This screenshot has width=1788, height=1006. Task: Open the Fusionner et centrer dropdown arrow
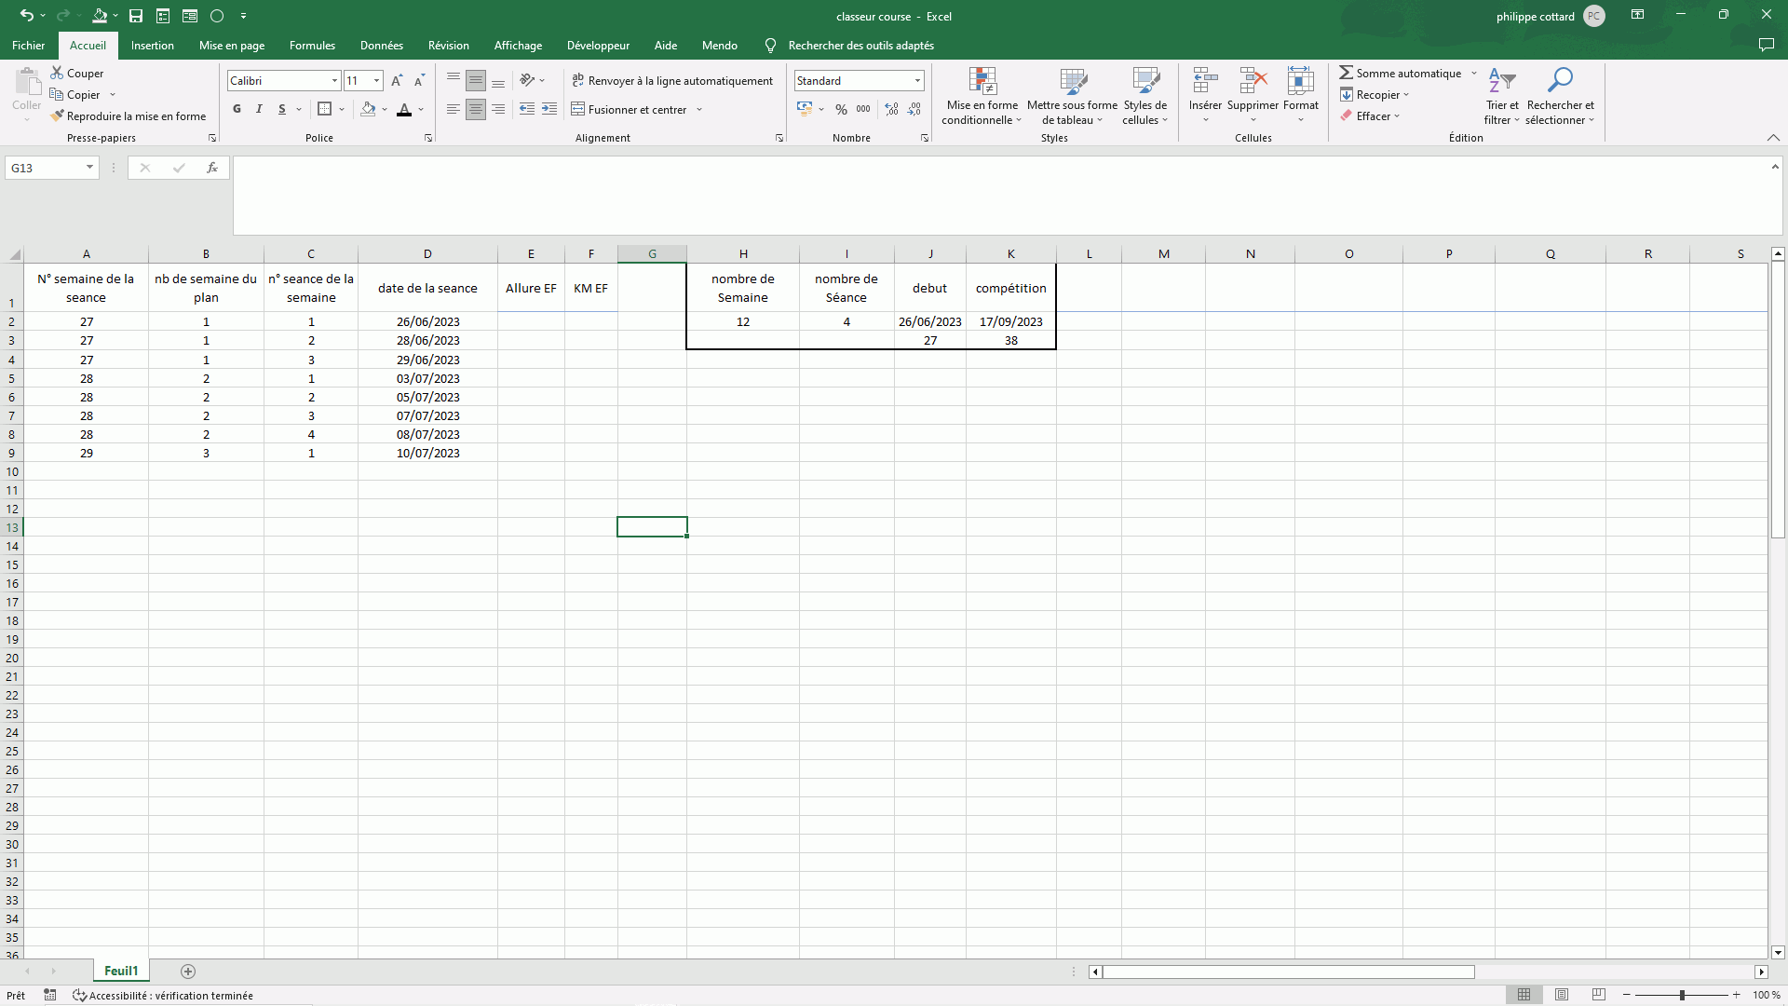(x=699, y=110)
